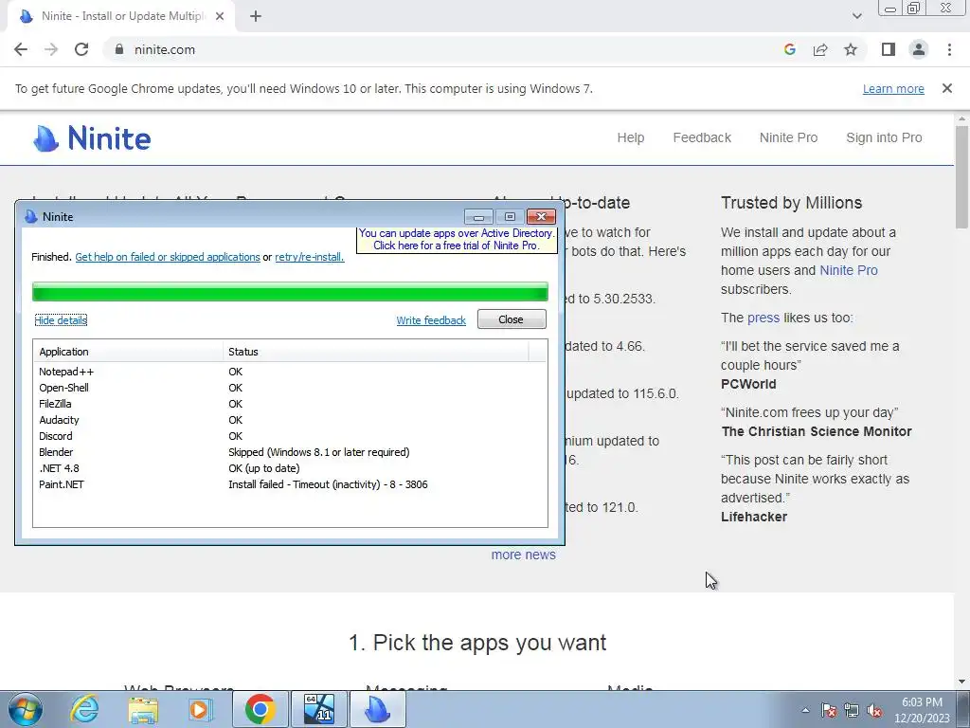Open Action Center flag in tray

tap(829, 711)
